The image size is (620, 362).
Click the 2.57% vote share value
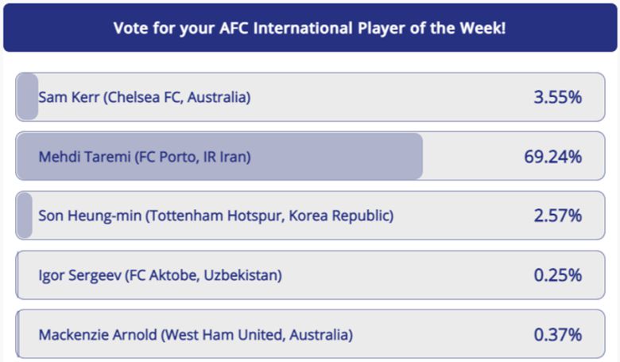coord(557,216)
